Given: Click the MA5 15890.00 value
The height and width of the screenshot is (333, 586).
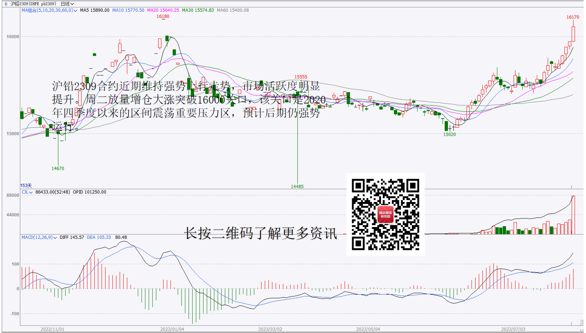Looking at the screenshot, I should point(95,10).
